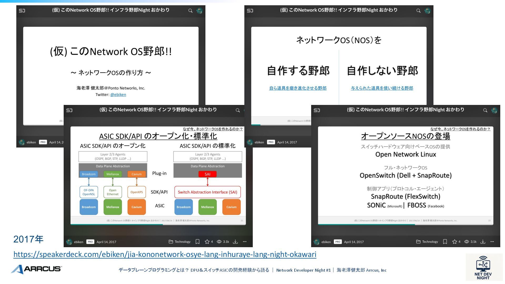Click search icon above オープンソースNOS slide
The width and height of the screenshot is (505, 284).
click(485, 110)
